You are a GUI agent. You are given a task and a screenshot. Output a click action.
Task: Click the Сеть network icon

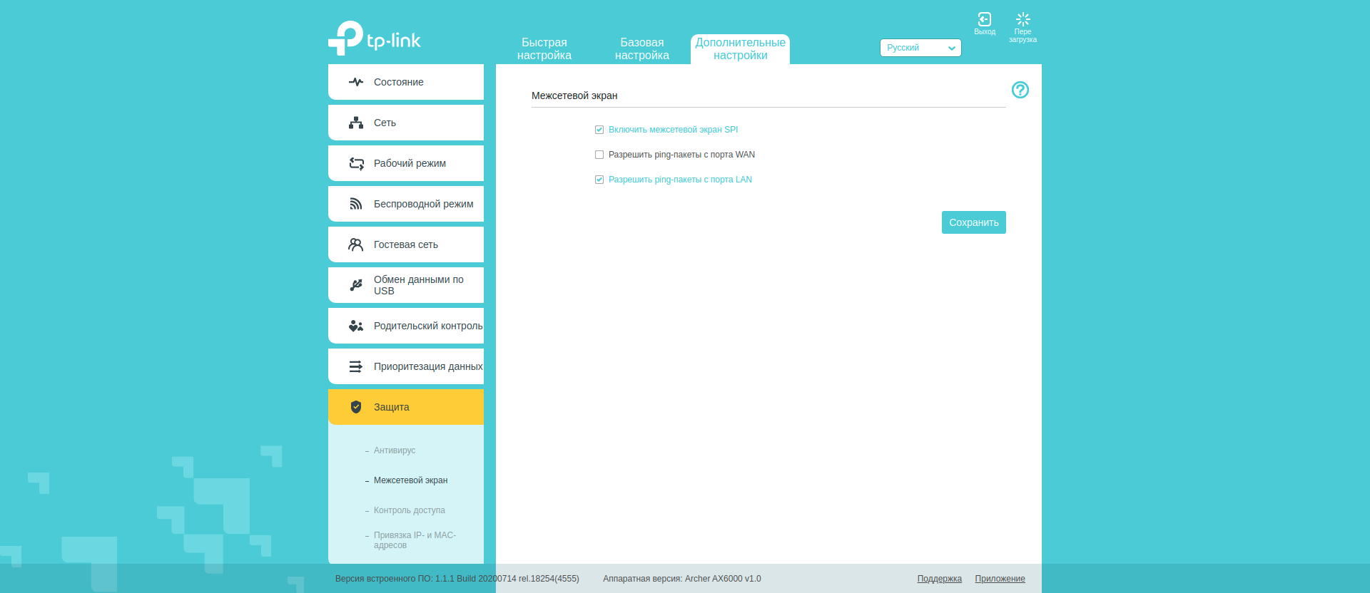click(356, 123)
